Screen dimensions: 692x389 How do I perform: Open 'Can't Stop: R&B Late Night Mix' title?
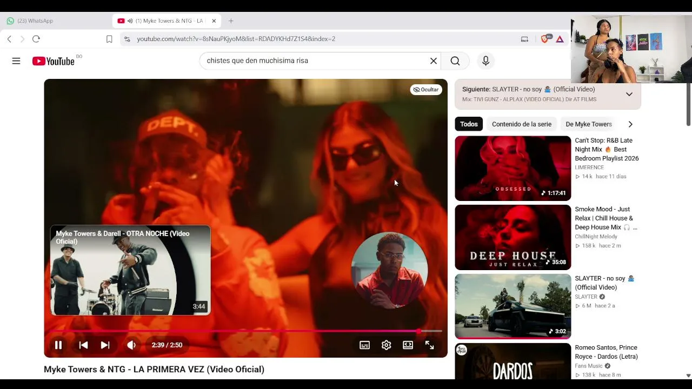pos(607,150)
